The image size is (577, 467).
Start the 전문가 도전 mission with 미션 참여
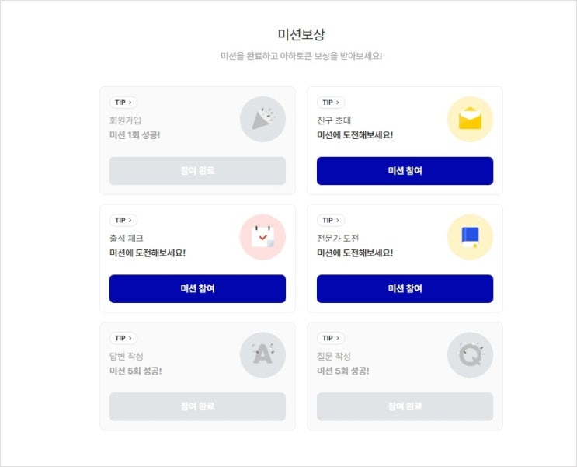pyautogui.click(x=405, y=288)
